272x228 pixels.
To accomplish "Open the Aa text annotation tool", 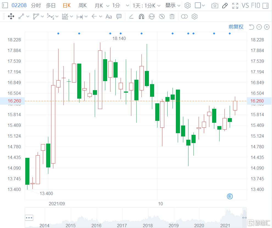I will [x=109, y=16].
